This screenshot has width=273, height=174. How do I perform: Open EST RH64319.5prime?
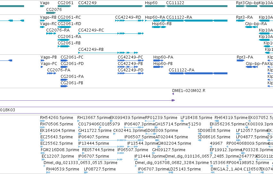coord(231,118)
